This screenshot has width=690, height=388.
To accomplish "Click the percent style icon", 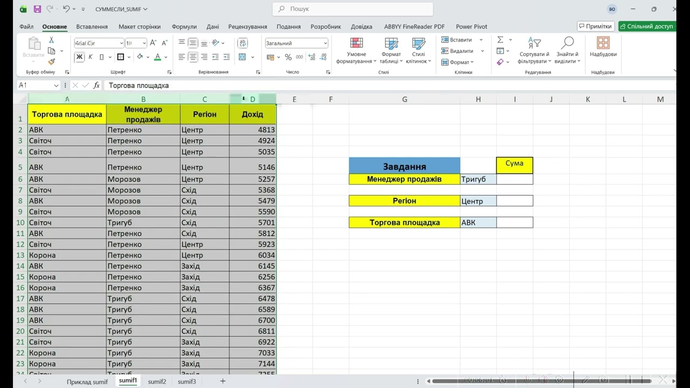I will [288, 57].
